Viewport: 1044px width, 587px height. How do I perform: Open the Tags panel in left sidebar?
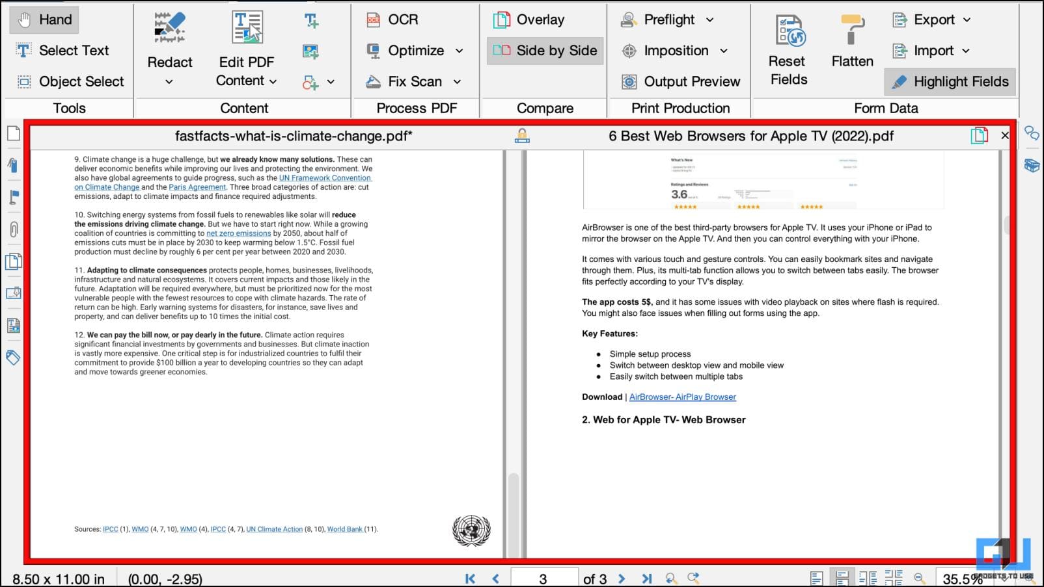13,357
